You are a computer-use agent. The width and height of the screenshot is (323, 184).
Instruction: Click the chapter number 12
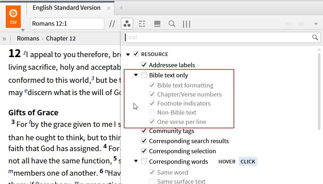pos(14,54)
